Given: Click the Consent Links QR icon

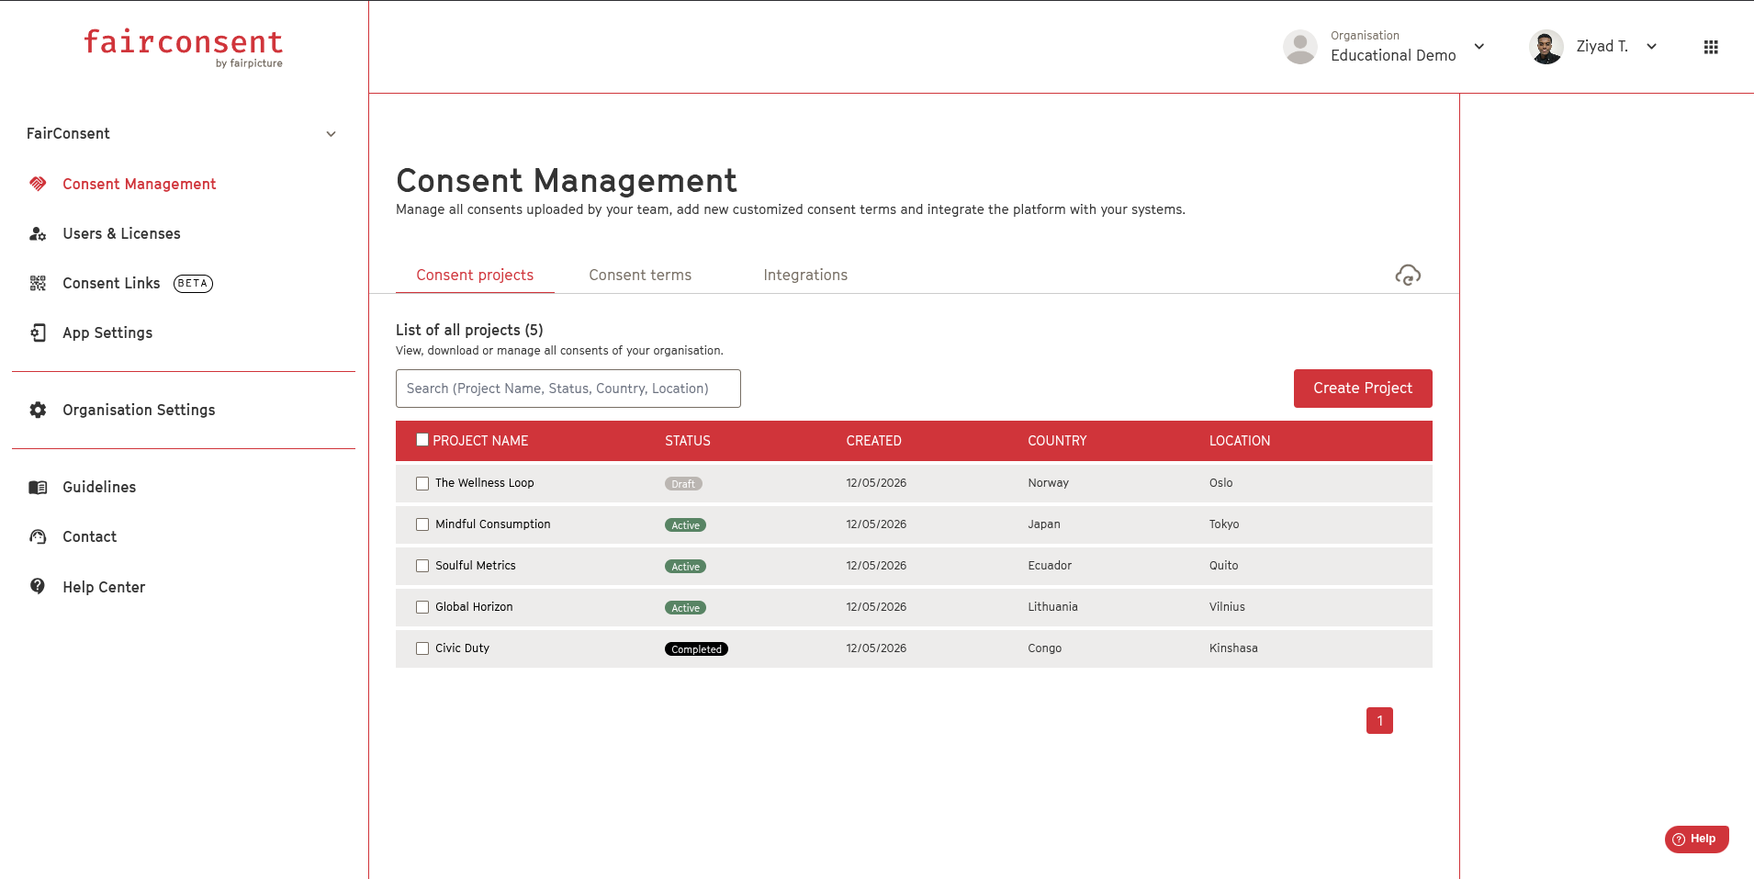Looking at the screenshot, I should (38, 283).
